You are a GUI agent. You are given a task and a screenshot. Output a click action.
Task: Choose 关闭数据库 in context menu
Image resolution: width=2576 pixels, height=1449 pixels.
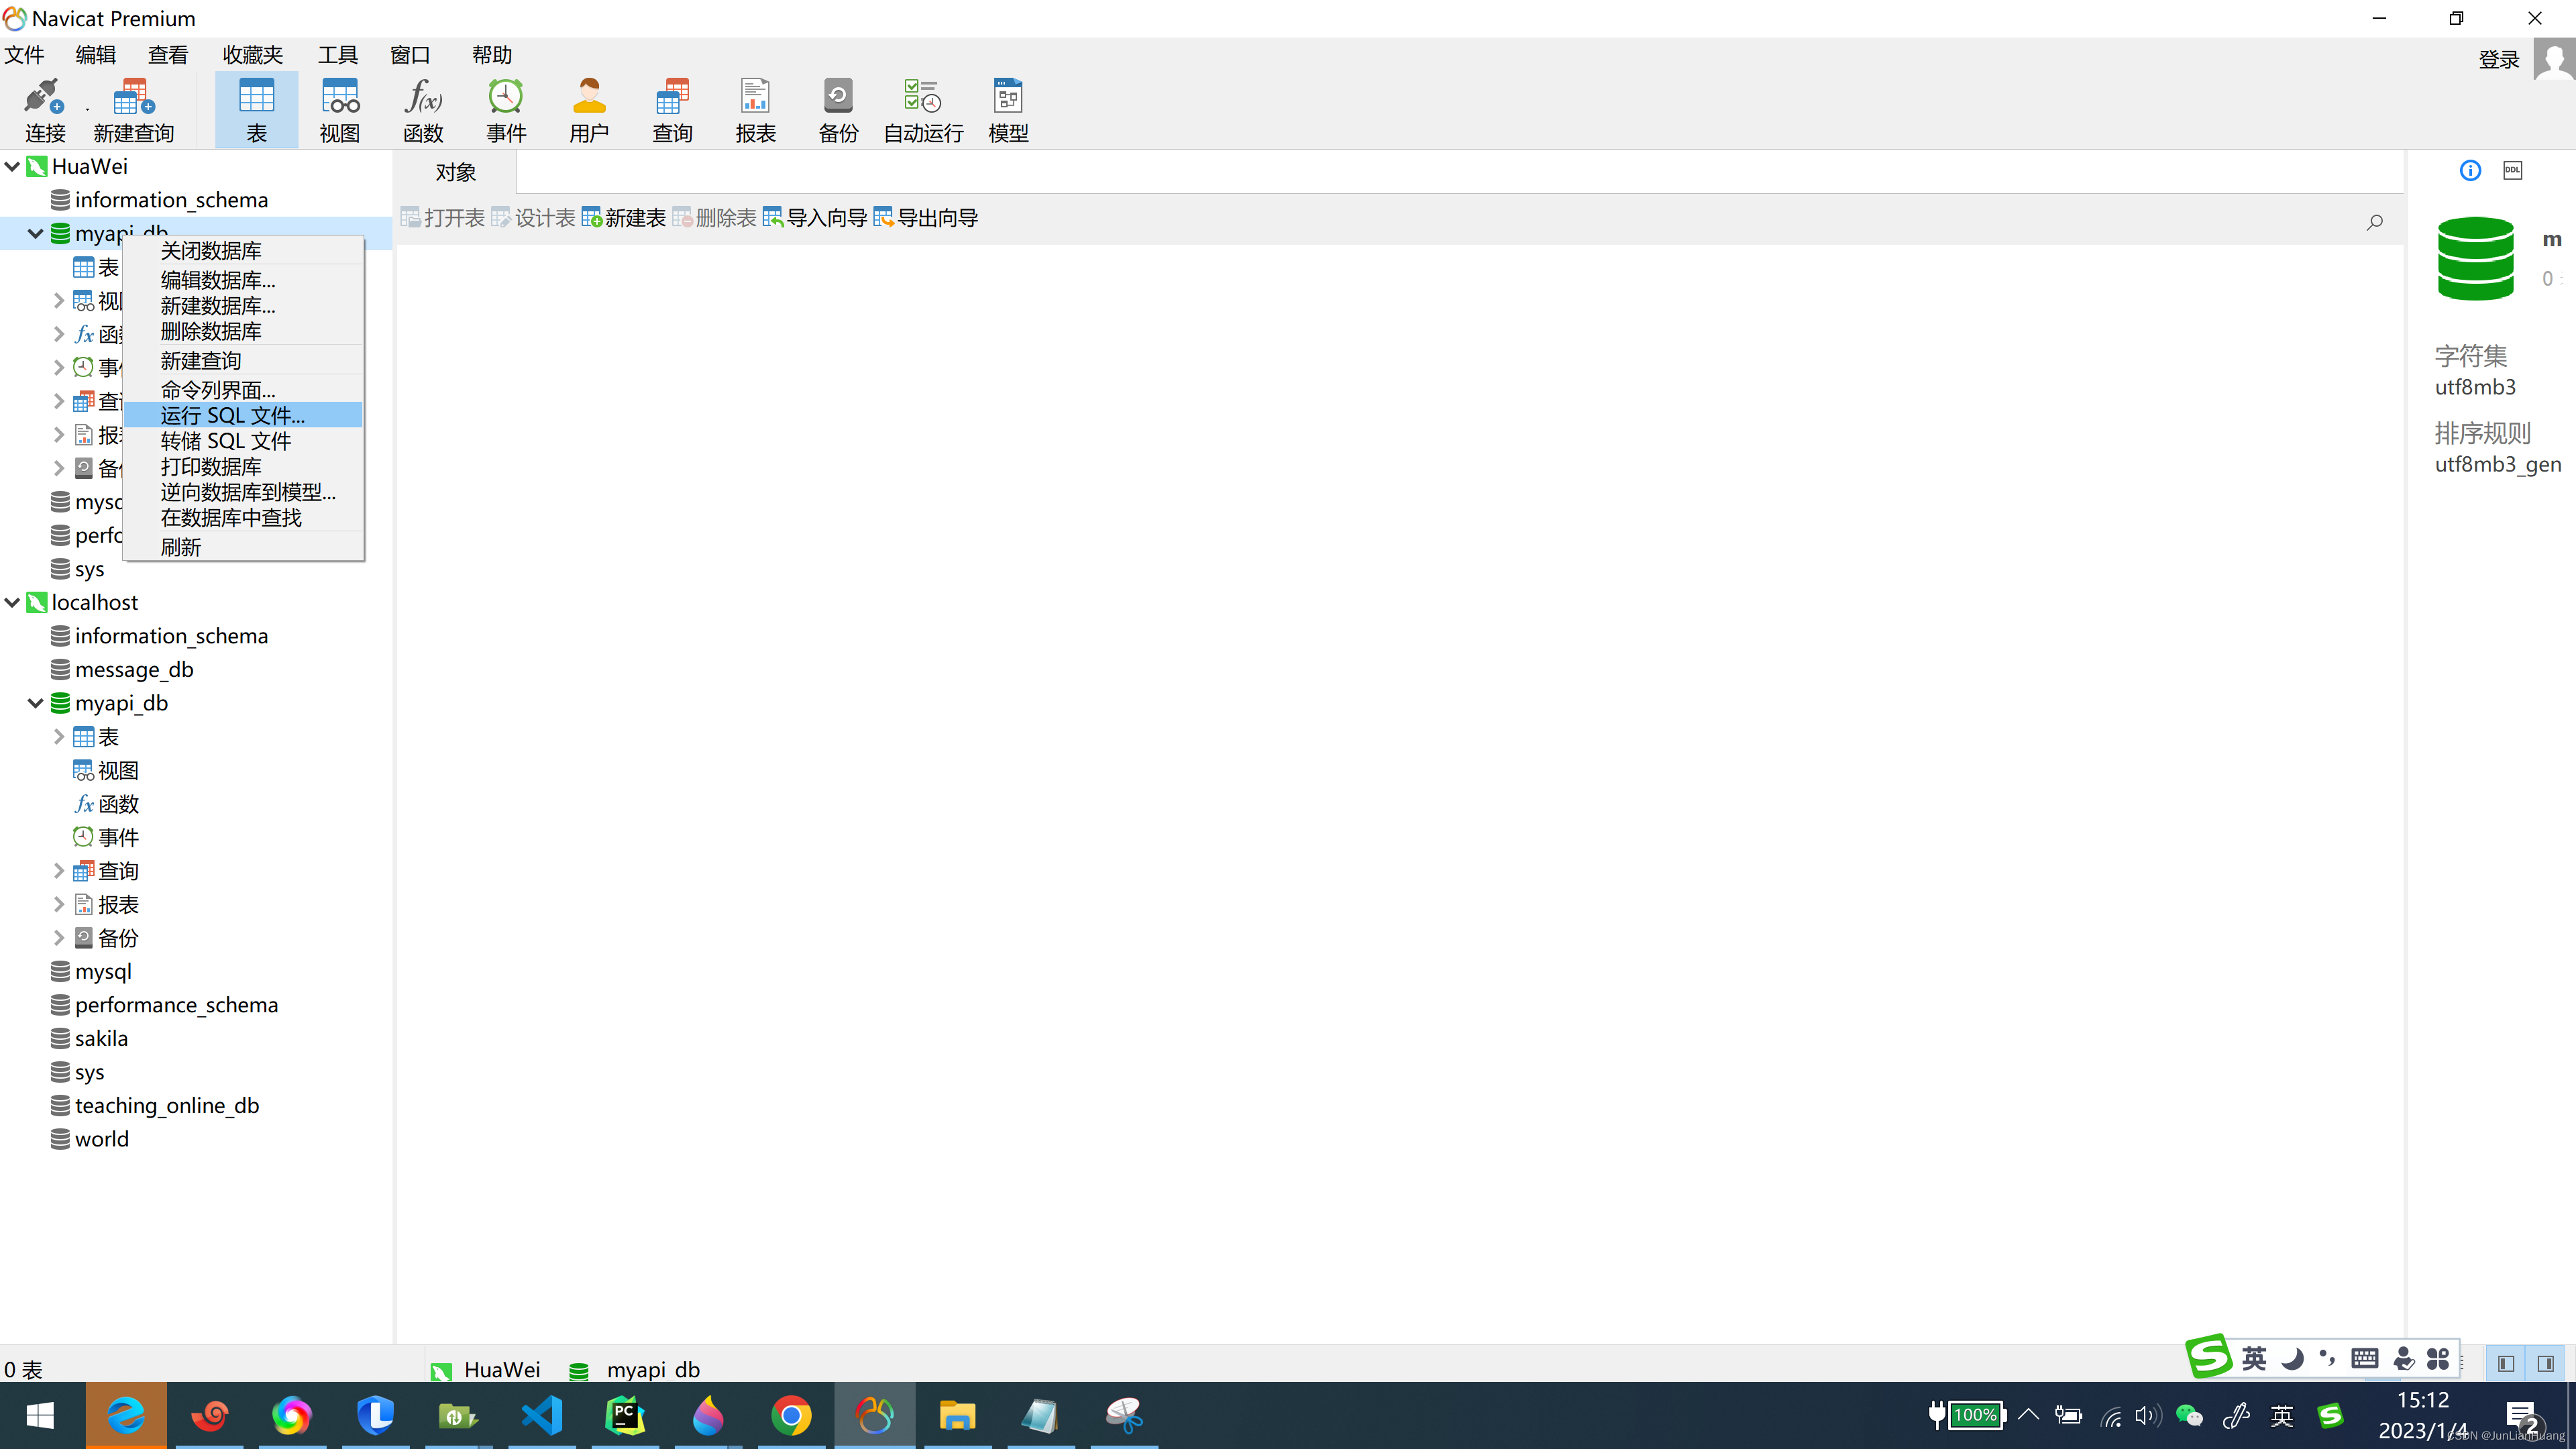point(243,250)
